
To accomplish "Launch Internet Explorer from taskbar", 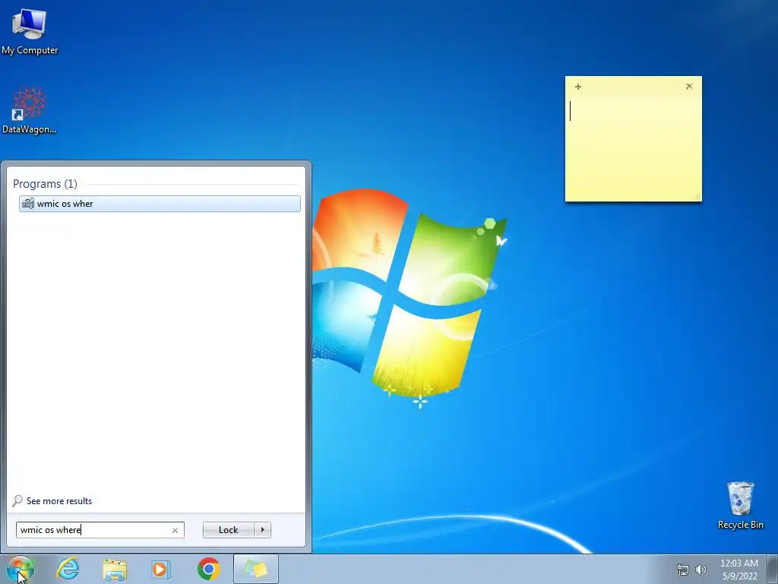I will pos(68,569).
